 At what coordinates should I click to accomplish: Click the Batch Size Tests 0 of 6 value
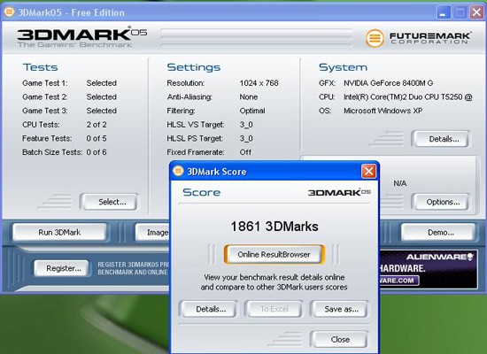[97, 152]
